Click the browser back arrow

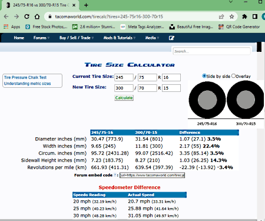[x=6, y=17]
